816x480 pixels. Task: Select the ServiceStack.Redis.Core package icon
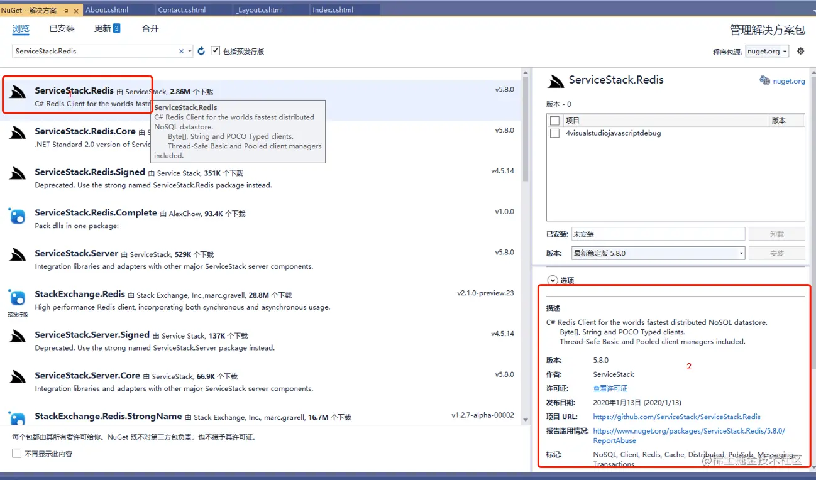click(17, 133)
